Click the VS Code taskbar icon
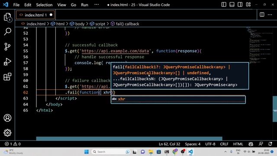The width and height of the screenshot is (277, 156). pyautogui.click(x=190, y=152)
